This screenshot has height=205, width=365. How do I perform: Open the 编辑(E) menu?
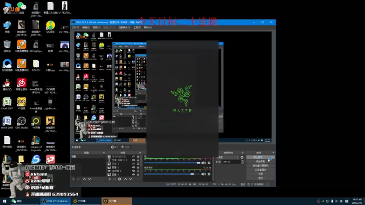(x=86, y=27)
